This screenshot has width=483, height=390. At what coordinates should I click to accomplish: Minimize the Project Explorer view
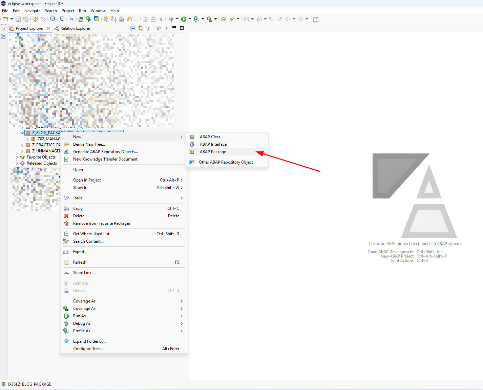coord(174,28)
